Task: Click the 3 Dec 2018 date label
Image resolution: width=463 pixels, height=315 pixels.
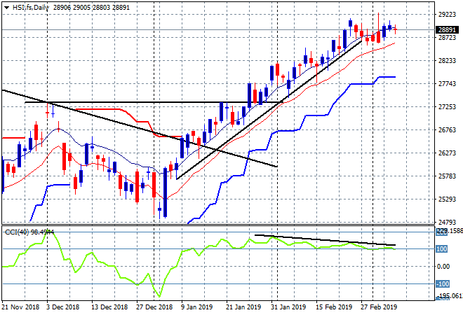Action: click(x=63, y=307)
